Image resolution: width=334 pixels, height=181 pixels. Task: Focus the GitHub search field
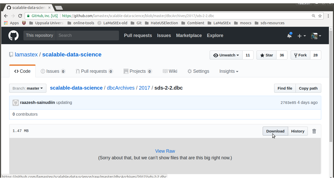point(87,35)
